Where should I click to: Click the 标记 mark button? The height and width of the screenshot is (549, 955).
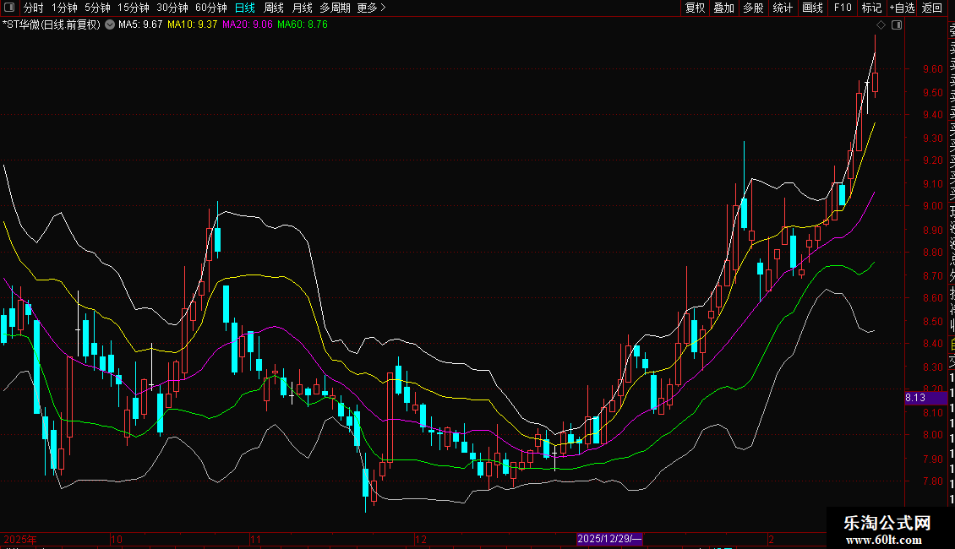coord(871,8)
